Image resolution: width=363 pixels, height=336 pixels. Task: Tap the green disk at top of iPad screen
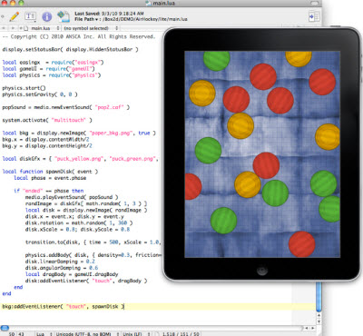point(217,61)
